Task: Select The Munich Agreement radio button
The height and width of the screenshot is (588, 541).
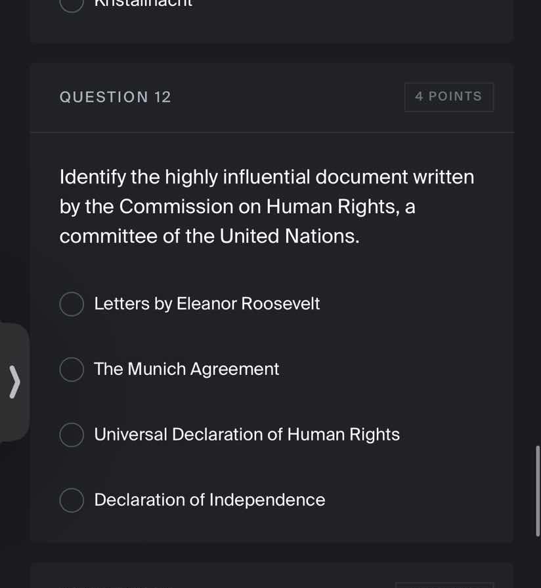Action: point(72,369)
